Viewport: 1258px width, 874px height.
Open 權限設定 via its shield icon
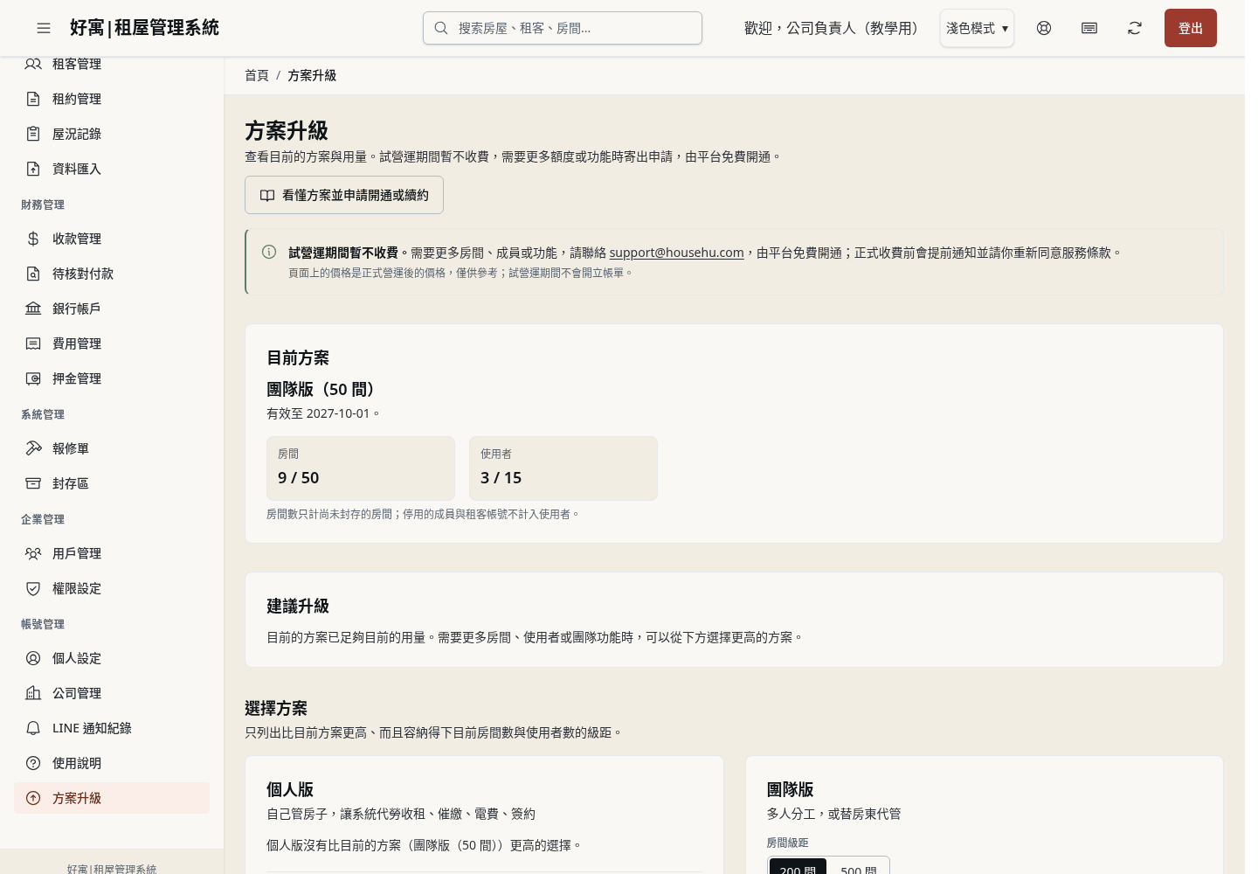coord(33,588)
